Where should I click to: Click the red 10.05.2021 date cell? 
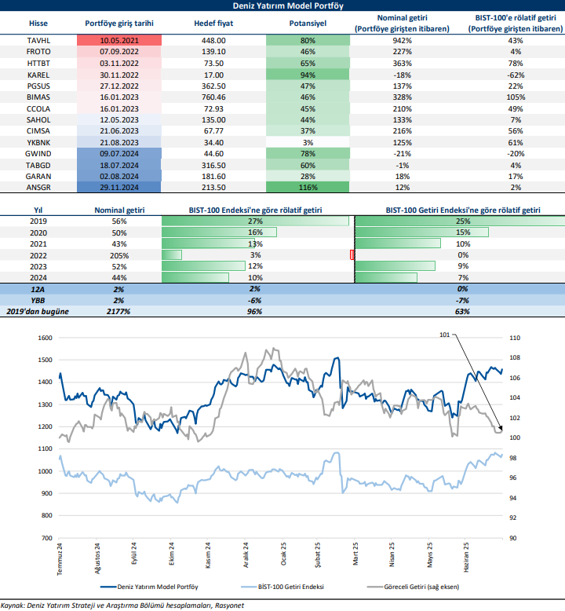coord(119,40)
